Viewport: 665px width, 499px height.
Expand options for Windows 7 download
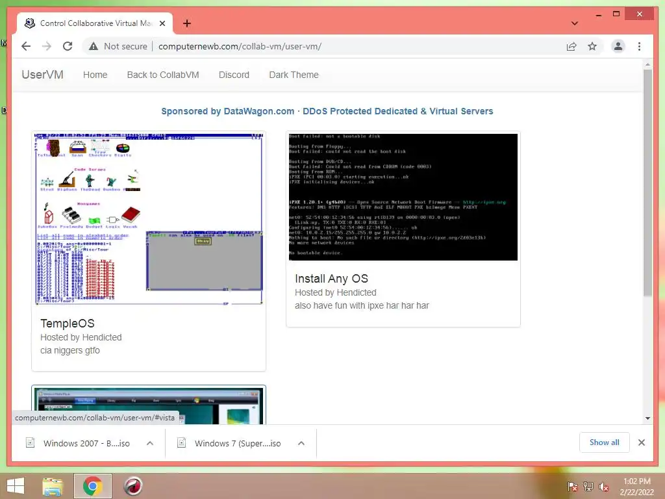[x=301, y=443]
